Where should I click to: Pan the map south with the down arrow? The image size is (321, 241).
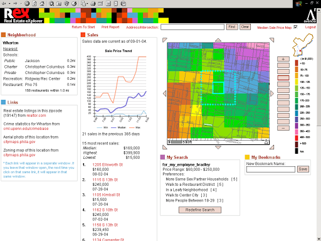coord(218,147)
